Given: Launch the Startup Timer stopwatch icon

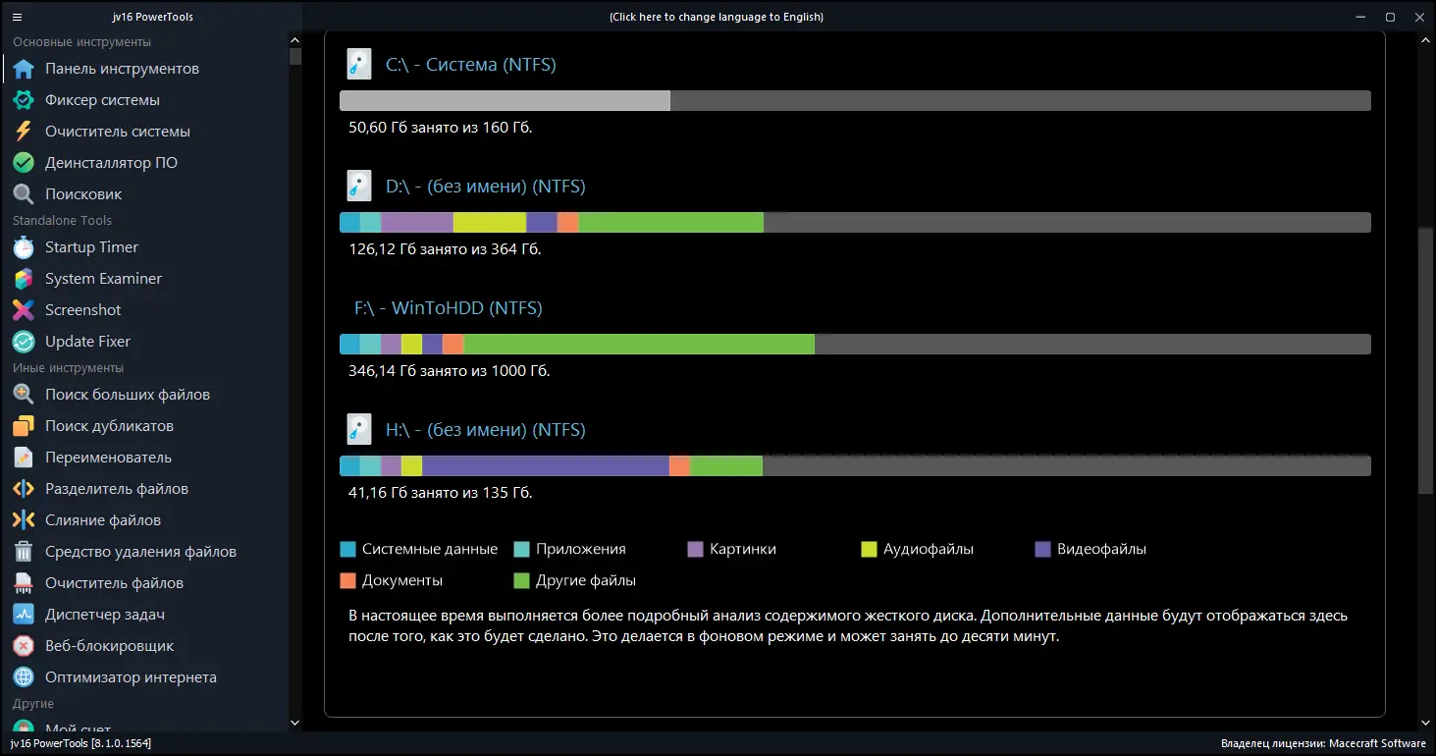Looking at the screenshot, I should pyautogui.click(x=24, y=247).
